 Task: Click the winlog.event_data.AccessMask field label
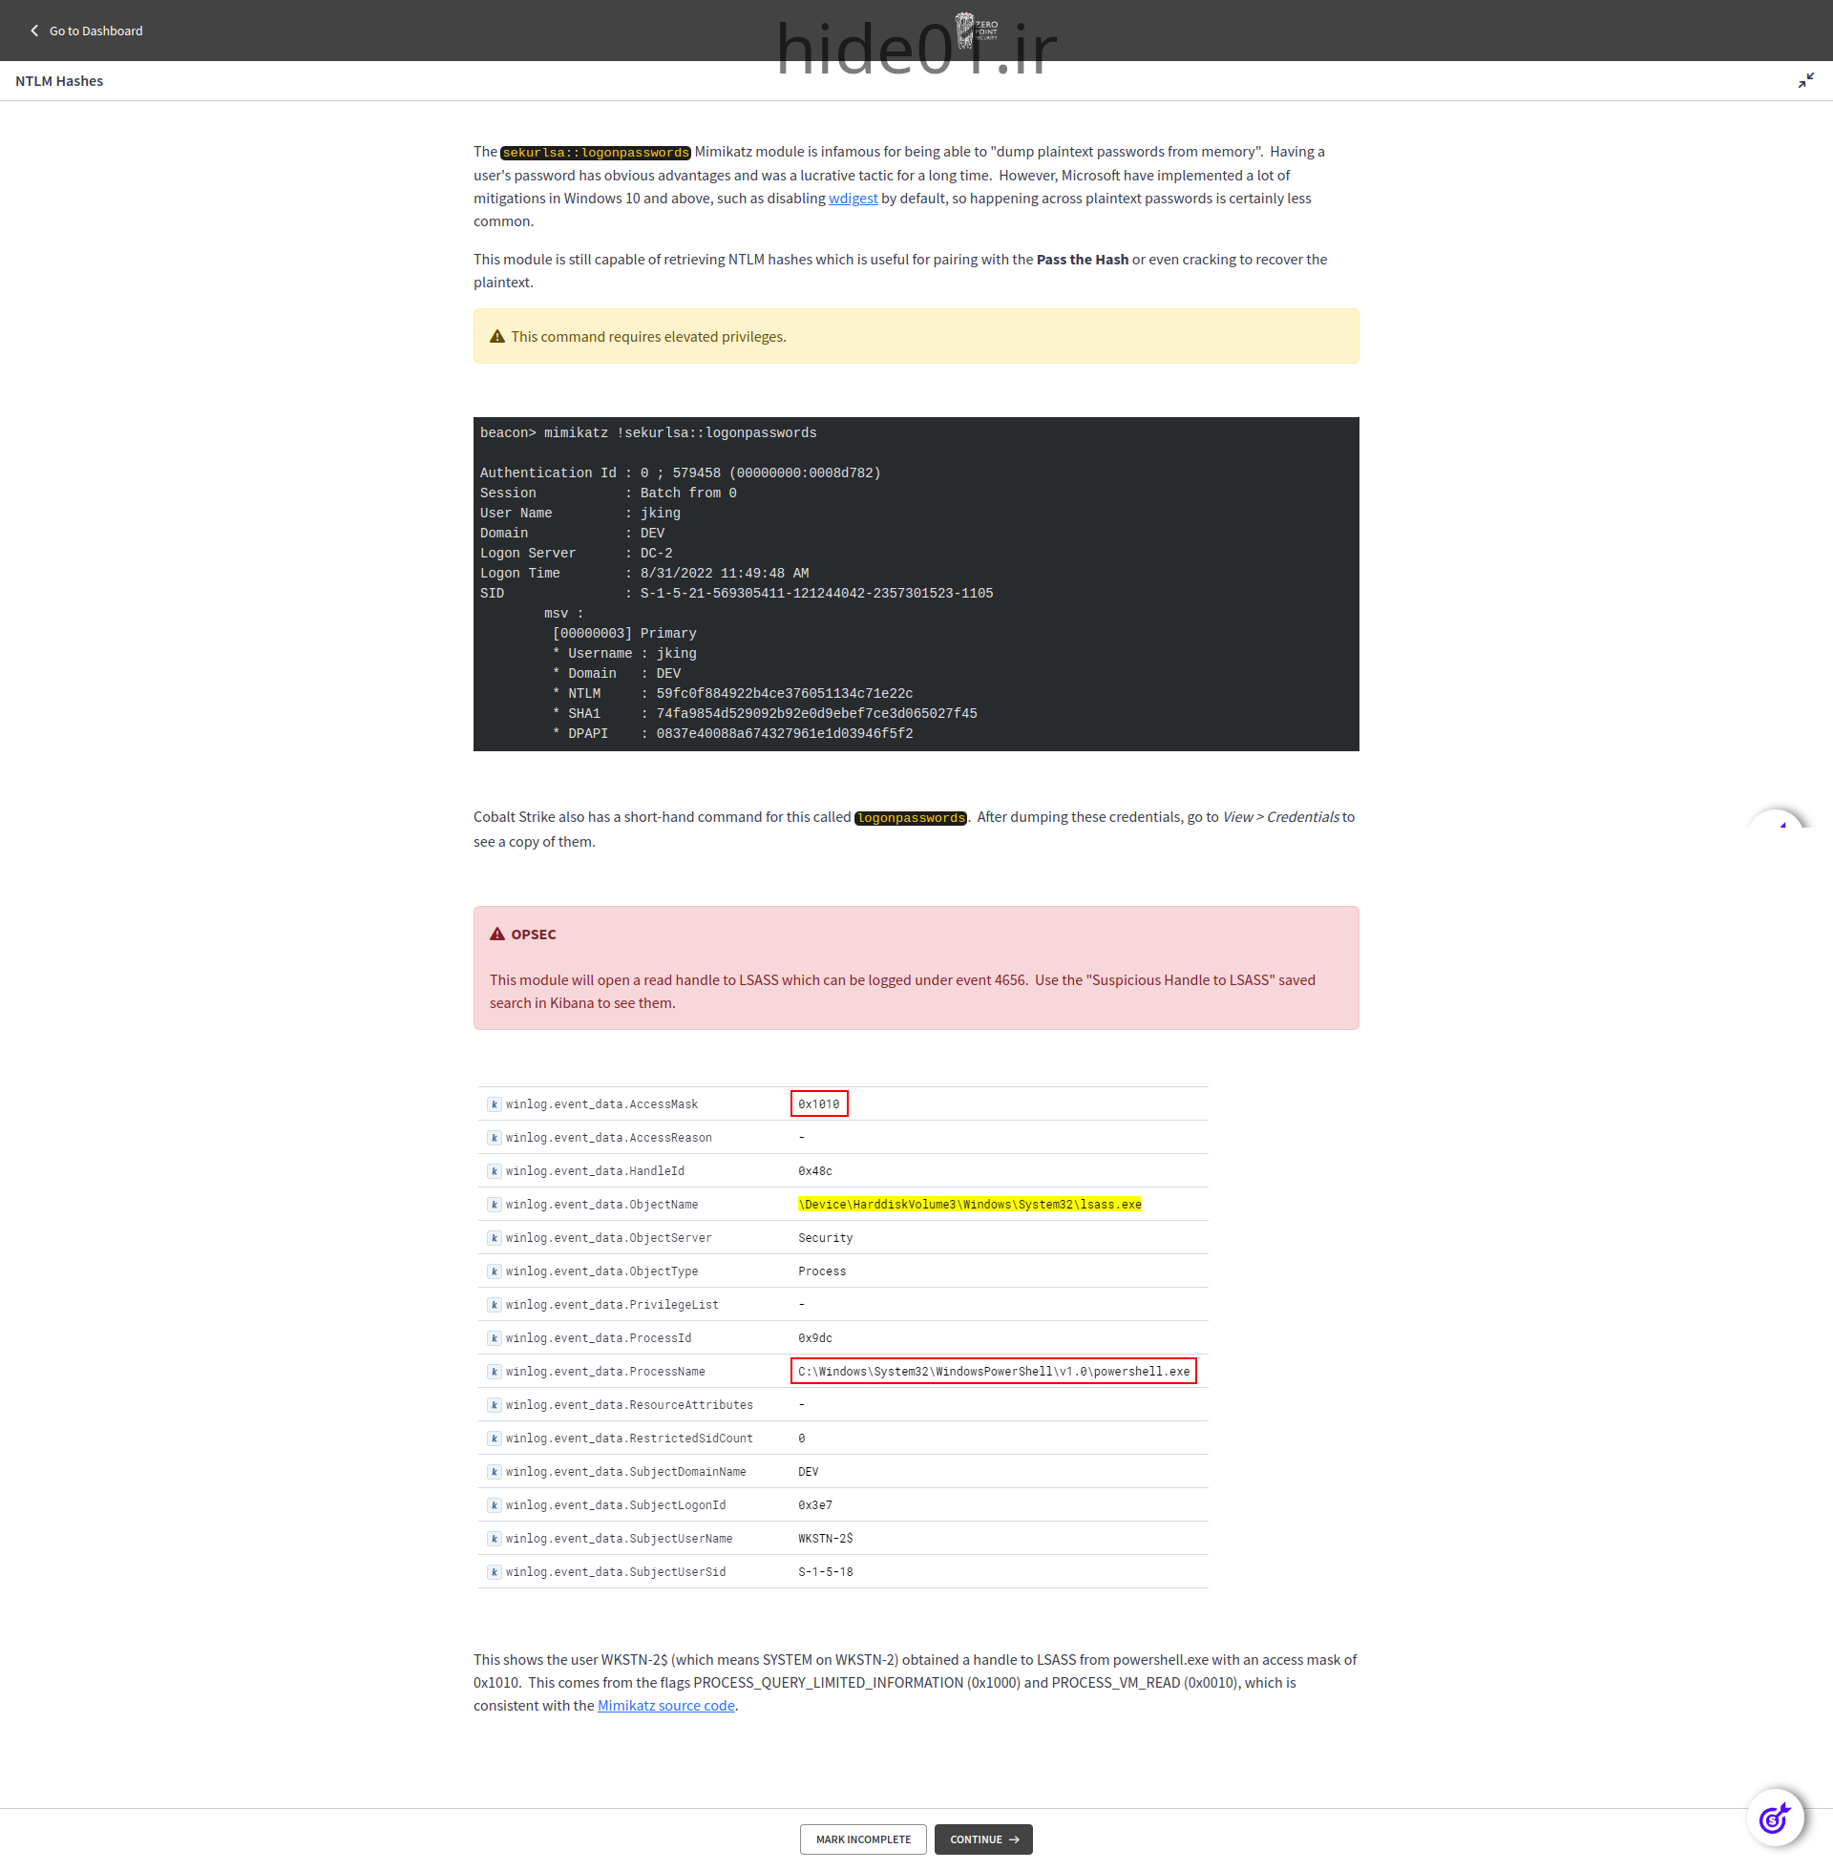tap(601, 1104)
